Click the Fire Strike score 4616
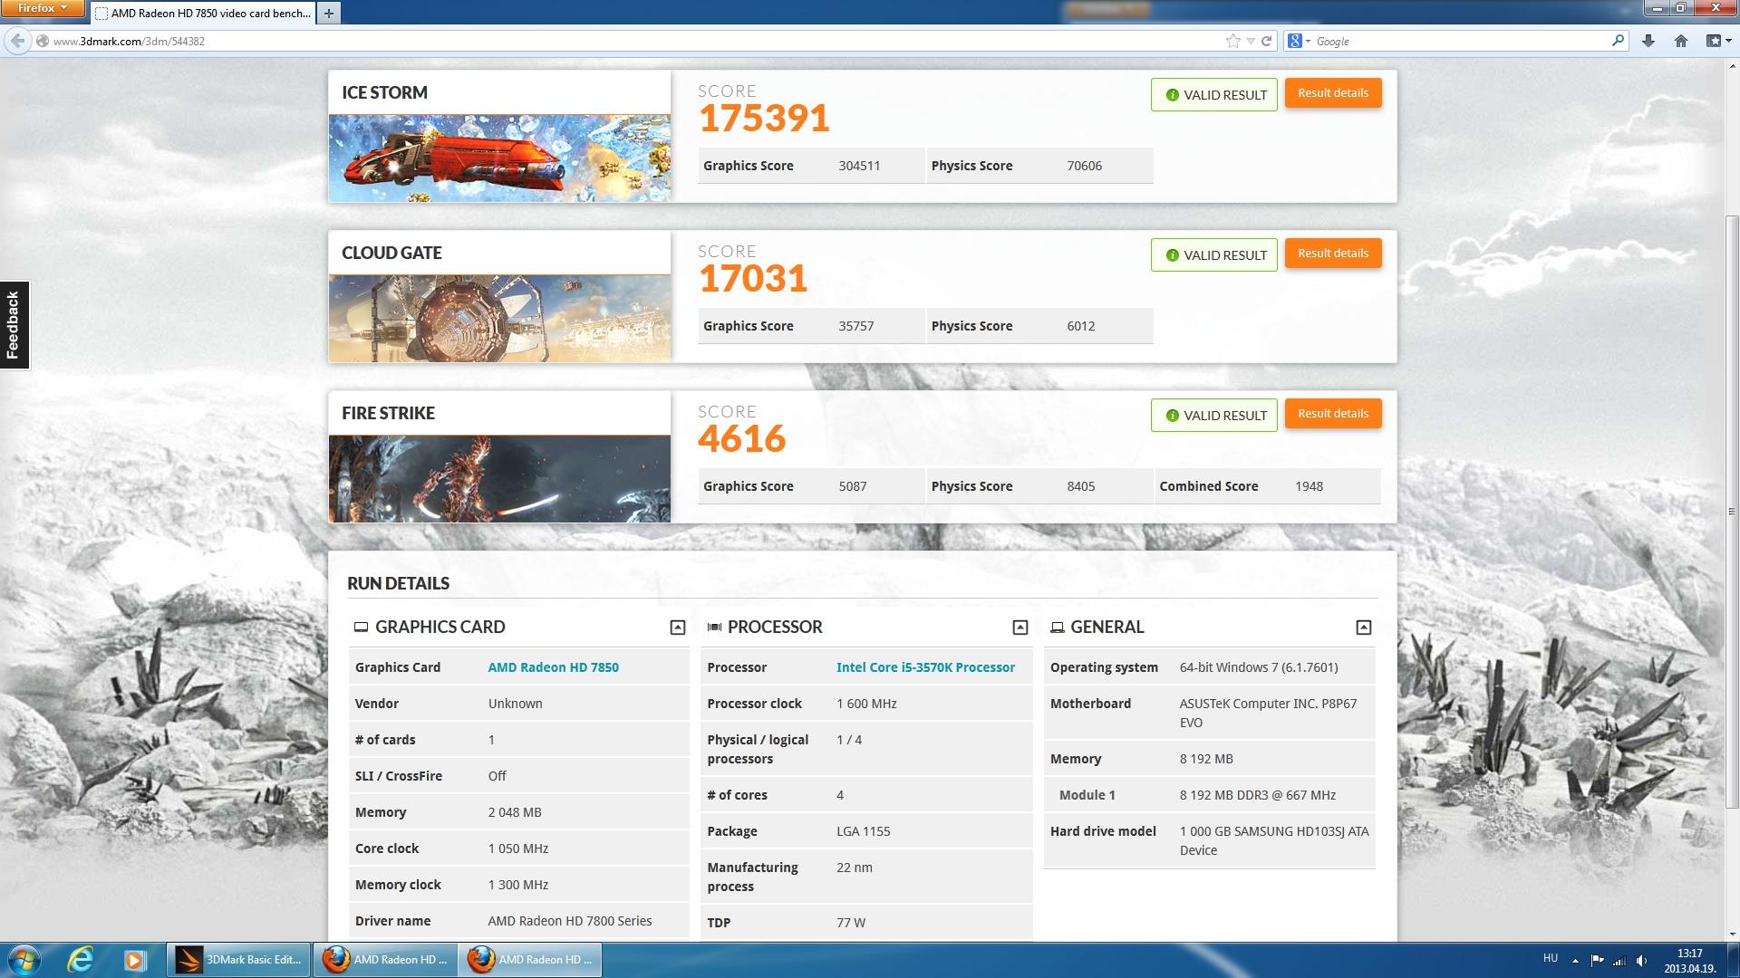This screenshot has width=1740, height=978. (742, 439)
